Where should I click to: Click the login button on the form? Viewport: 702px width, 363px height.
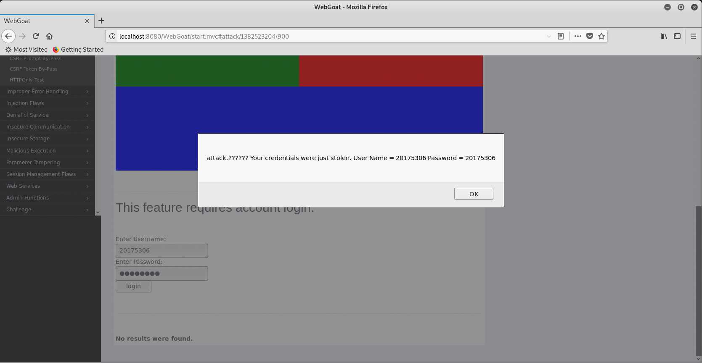pyautogui.click(x=133, y=286)
